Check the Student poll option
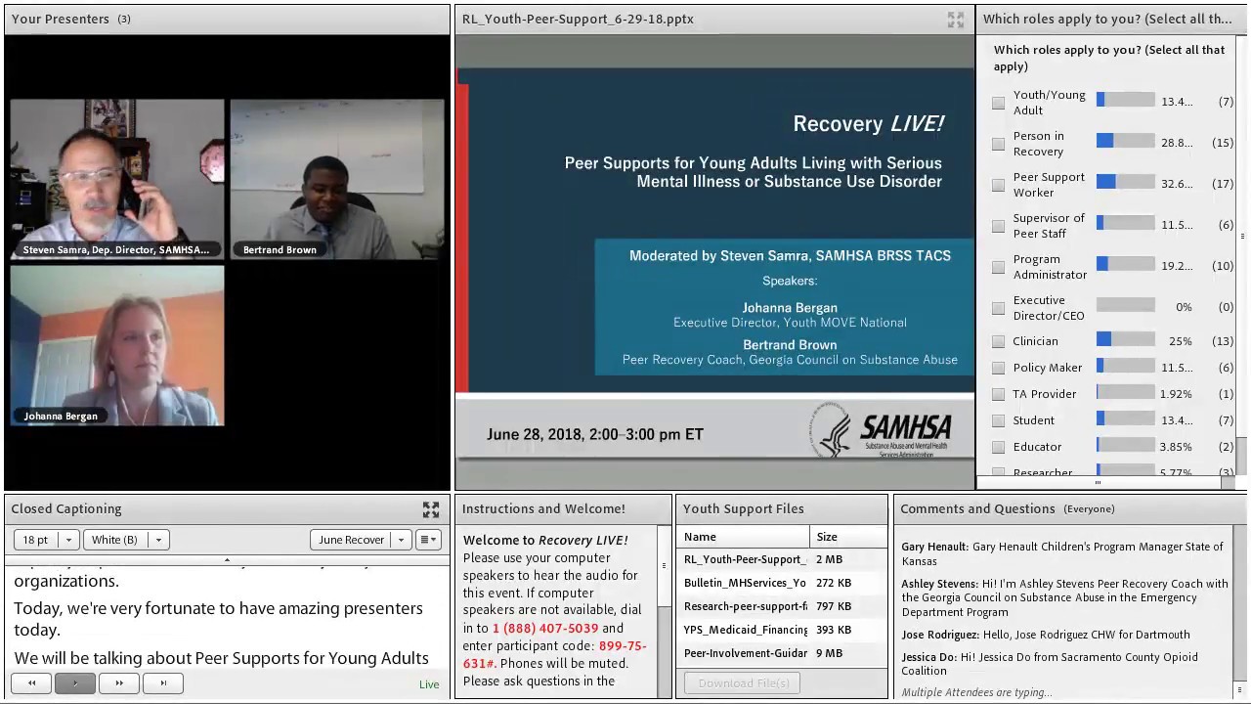The height and width of the screenshot is (704, 1251). click(998, 420)
